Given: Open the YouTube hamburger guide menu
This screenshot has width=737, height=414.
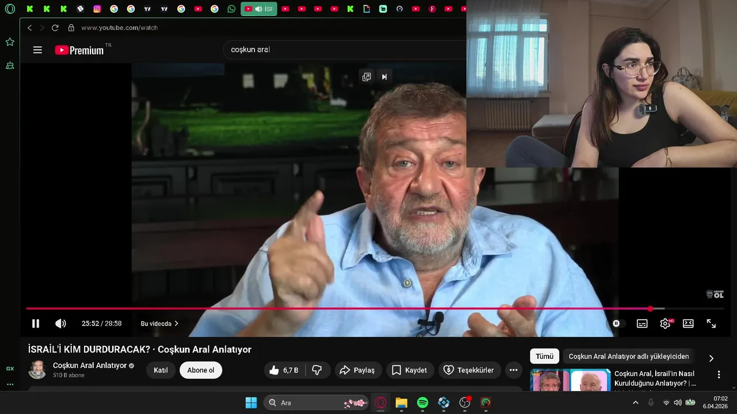Looking at the screenshot, I should (37, 50).
